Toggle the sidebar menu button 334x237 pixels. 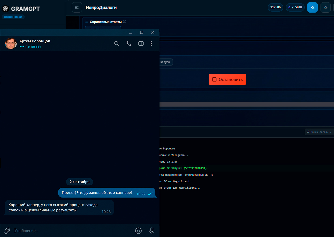(x=77, y=7)
